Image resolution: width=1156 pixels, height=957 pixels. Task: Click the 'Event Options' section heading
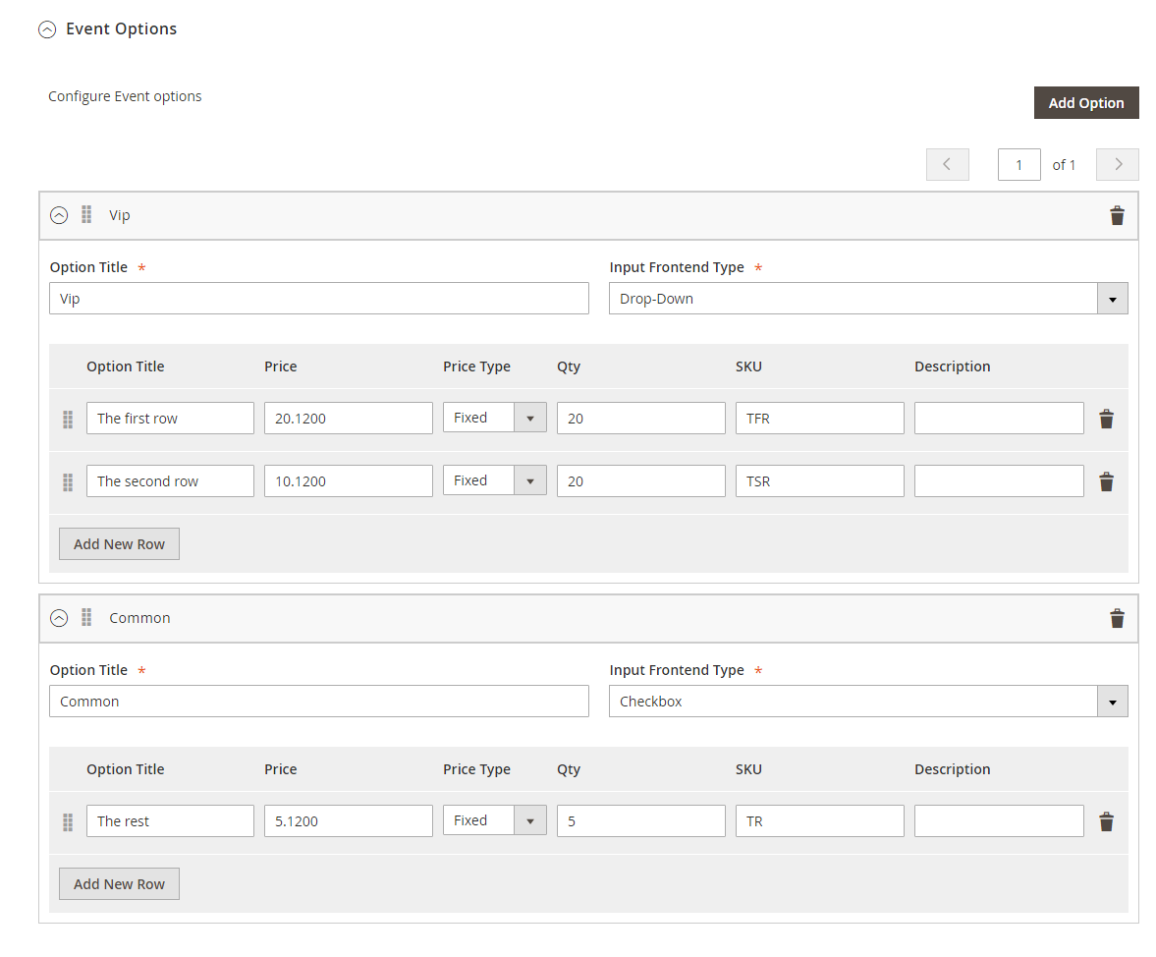[122, 28]
